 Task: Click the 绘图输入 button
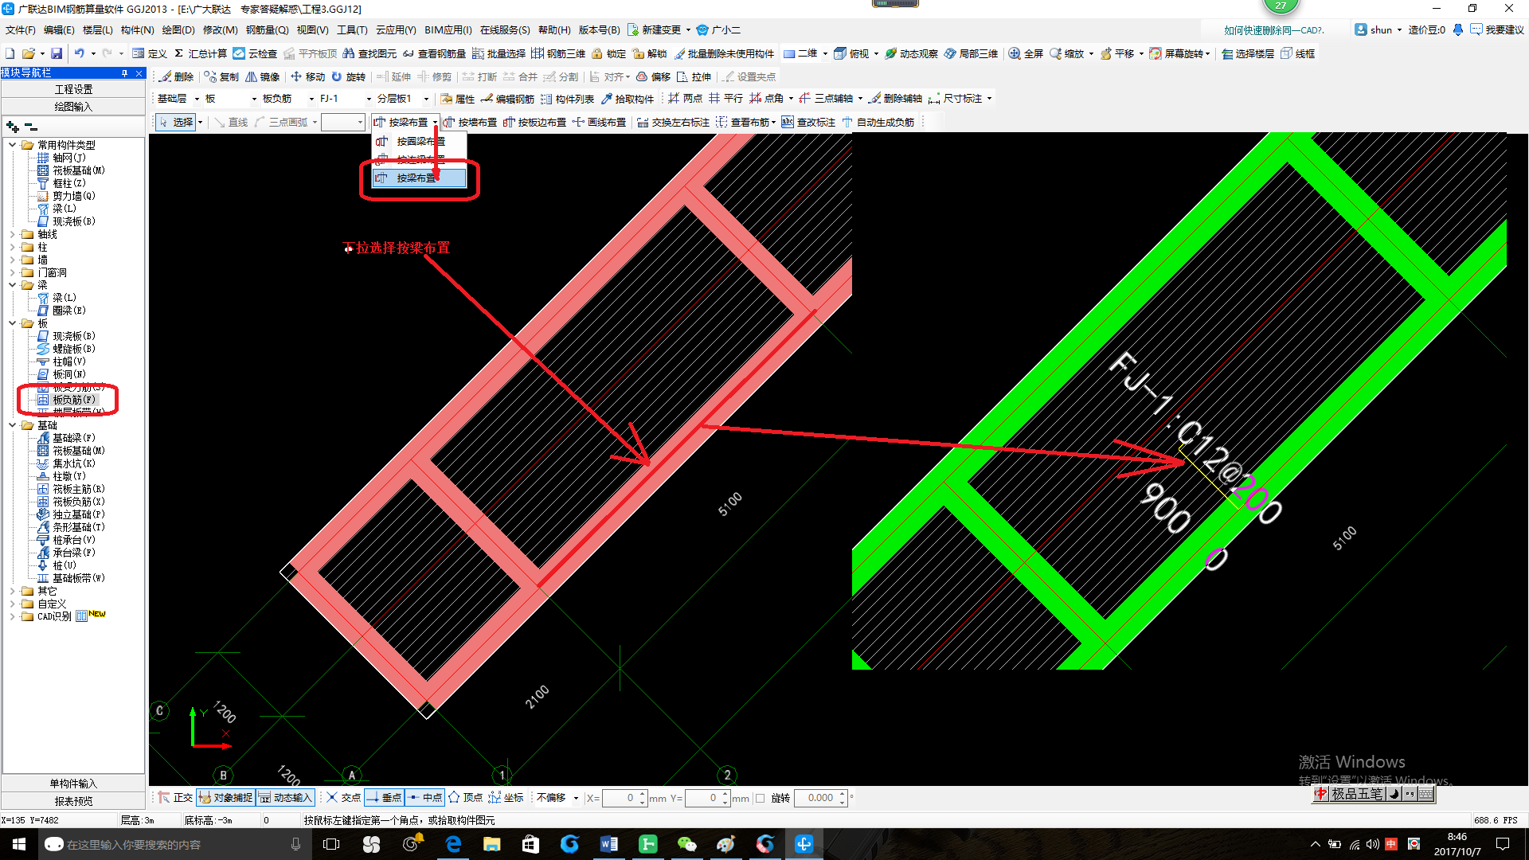pos(73,107)
